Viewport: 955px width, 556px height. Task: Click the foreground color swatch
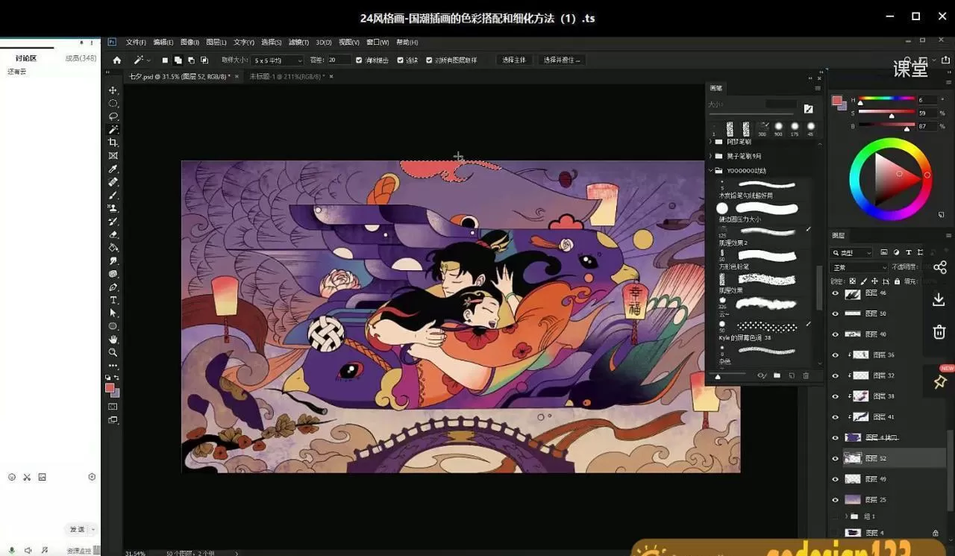tap(110, 385)
